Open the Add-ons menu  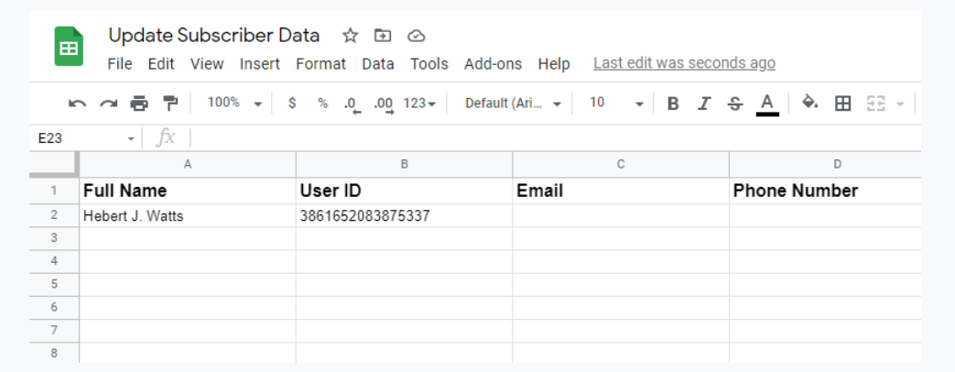[x=493, y=63]
